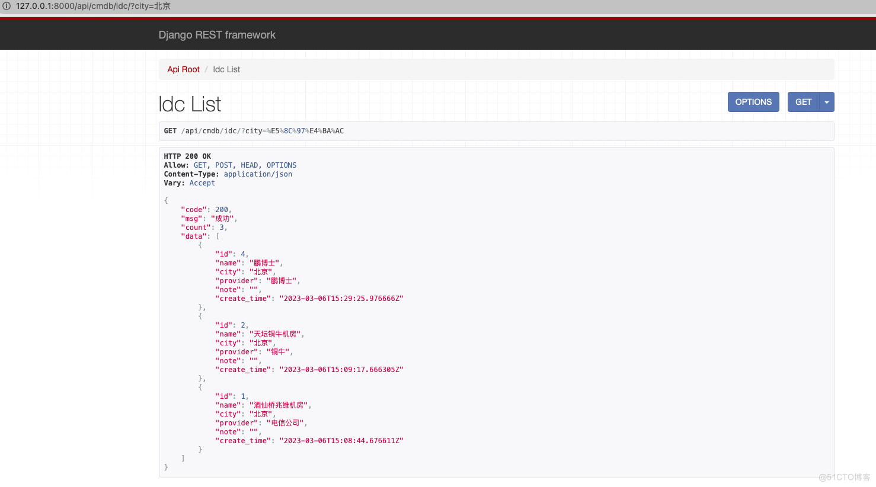This screenshot has width=876, height=487.
Task: Click the name "鹏博士" value
Action: [264, 263]
